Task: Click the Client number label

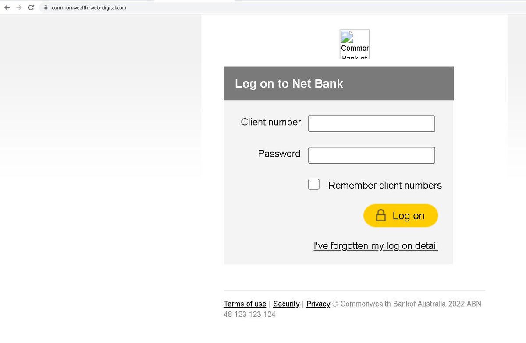Action: coord(271,122)
